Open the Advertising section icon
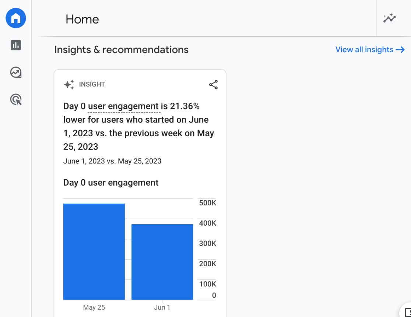Image resolution: width=411 pixels, height=317 pixels. 15,99
